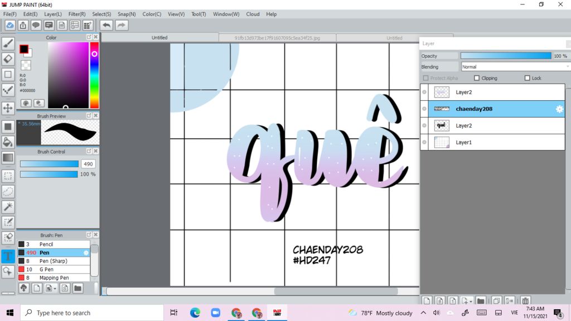This screenshot has height=321, width=571.
Task: Select the Mapping Pen brush
Action: pyautogui.click(x=54, y=278)
